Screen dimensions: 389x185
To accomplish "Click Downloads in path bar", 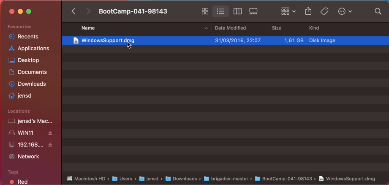I will click(182, 179).
